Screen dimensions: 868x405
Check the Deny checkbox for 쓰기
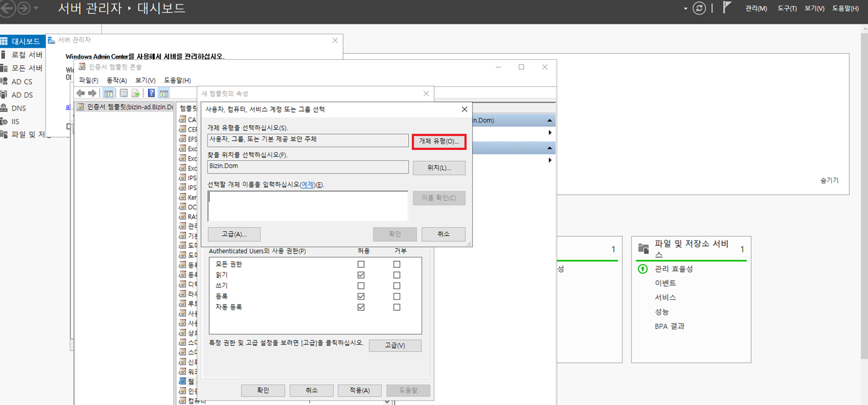click(x=397, y=286)
